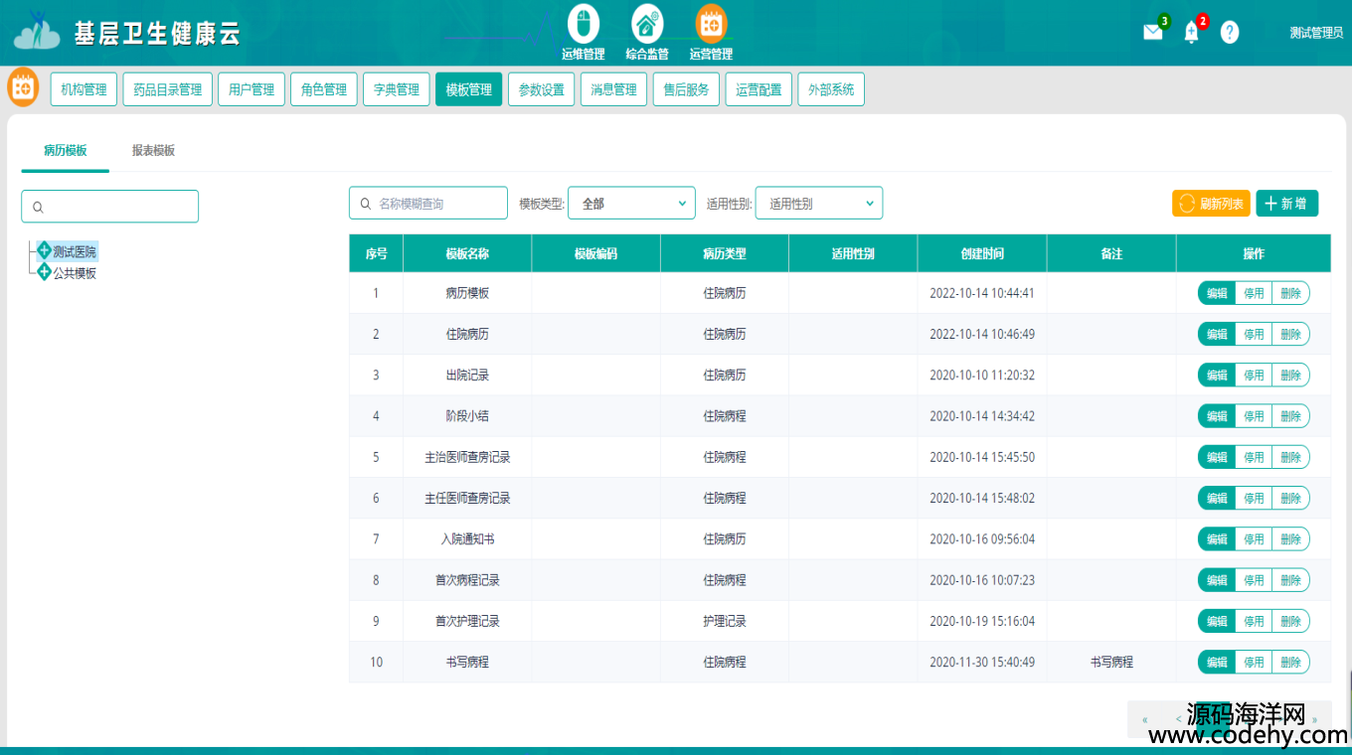Disable the 书写病程 template
This screenshot has width=1352, height=755.
point(1254,662)
